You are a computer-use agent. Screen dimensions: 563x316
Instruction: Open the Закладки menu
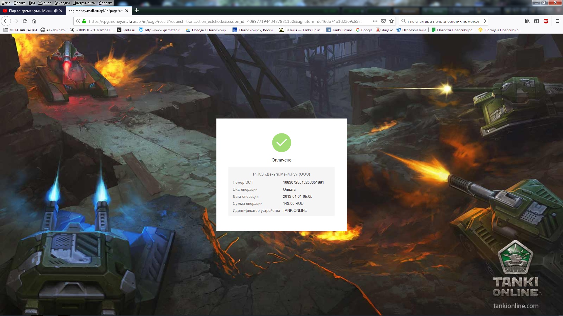pos(62,3)
